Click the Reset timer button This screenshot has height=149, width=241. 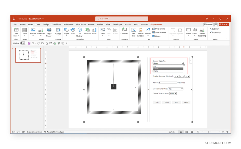186,102
